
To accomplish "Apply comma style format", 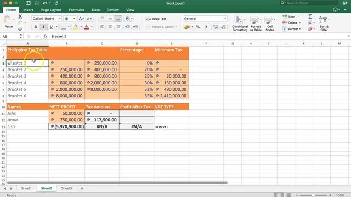I will 206,27.
